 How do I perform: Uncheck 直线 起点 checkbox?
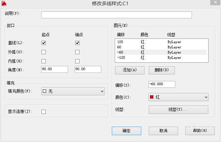[44, 43]
